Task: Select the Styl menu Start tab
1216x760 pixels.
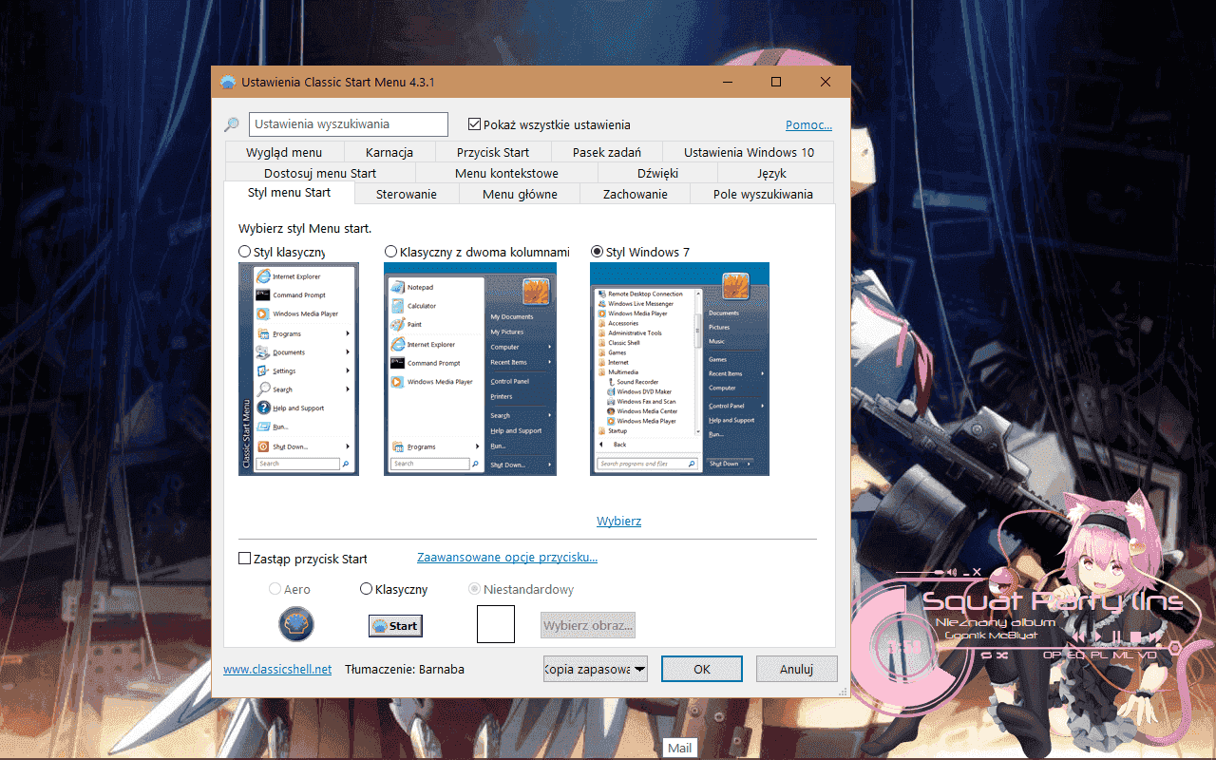Action: coord(289,193)
